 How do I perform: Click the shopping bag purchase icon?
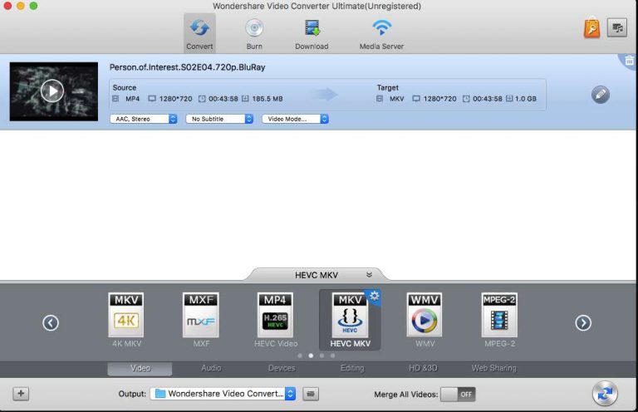coord(591,27)
